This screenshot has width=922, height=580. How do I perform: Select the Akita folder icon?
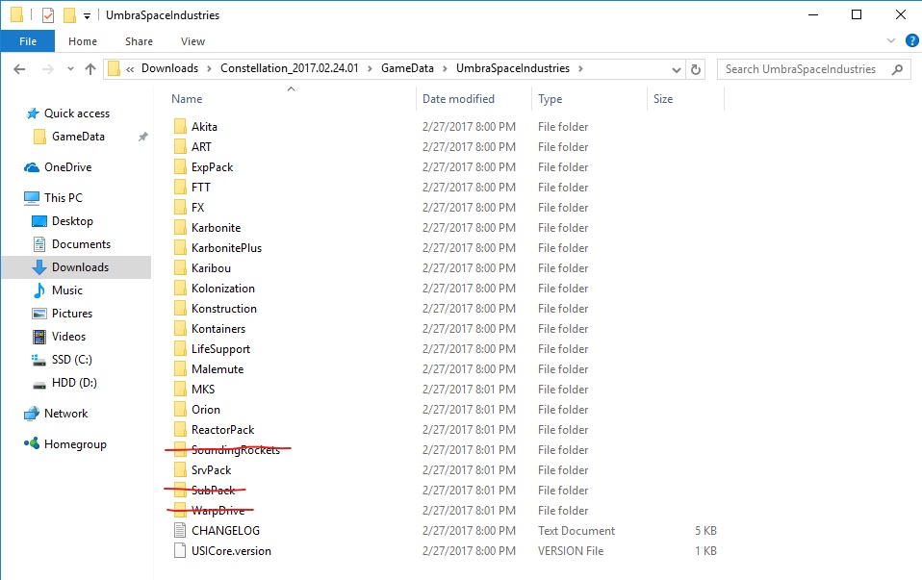[x=180, y=126]
